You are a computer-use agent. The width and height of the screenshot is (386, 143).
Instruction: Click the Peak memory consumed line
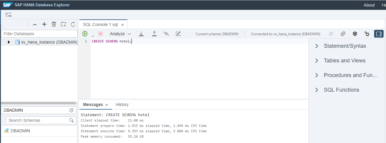112,136
